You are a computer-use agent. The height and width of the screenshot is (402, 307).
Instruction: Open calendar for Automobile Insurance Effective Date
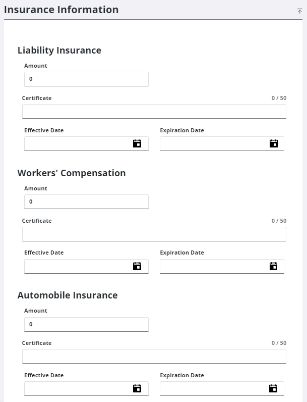coord(137,388)
